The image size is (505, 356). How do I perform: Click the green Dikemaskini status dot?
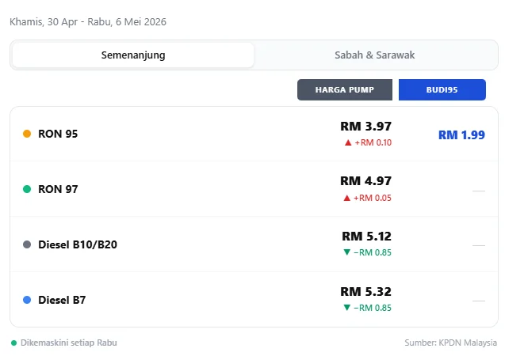[x=13, y=343]
